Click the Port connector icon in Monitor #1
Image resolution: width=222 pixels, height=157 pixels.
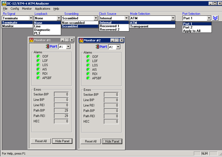click(47, 47)
